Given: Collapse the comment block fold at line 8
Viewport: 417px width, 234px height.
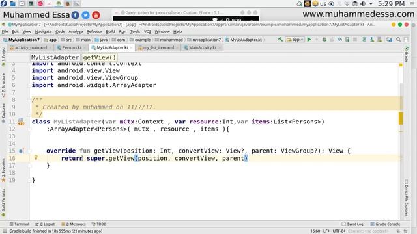Looking at the screenshot, I should click(29, 100).
